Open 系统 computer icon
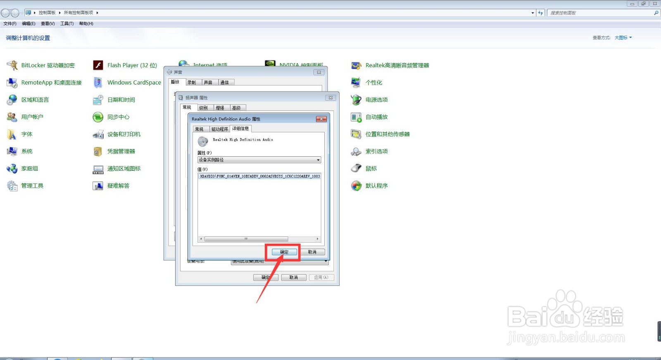The height and width of the screenshot is (360, 661). [12, 151]
